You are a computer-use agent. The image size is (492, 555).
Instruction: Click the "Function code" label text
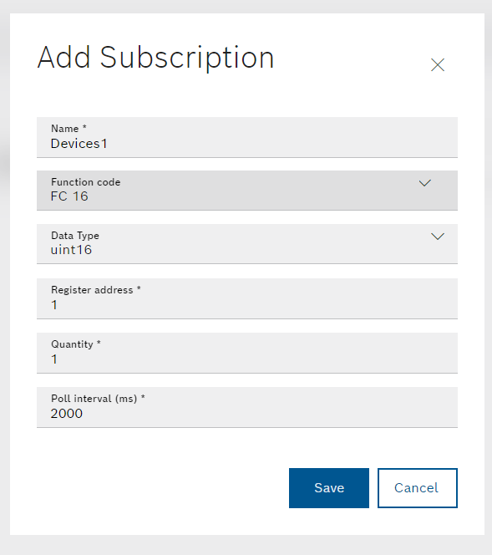coord(85,182)
